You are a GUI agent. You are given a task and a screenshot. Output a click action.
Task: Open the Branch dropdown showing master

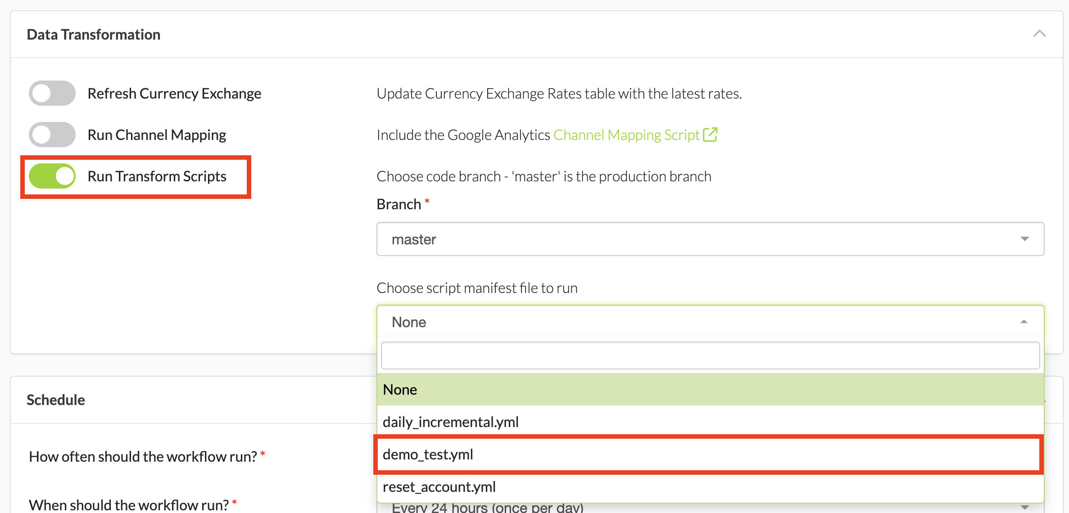710,239
